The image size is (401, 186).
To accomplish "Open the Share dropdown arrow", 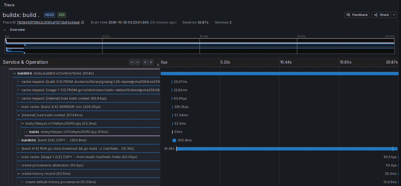I will (x=394, y=15).
